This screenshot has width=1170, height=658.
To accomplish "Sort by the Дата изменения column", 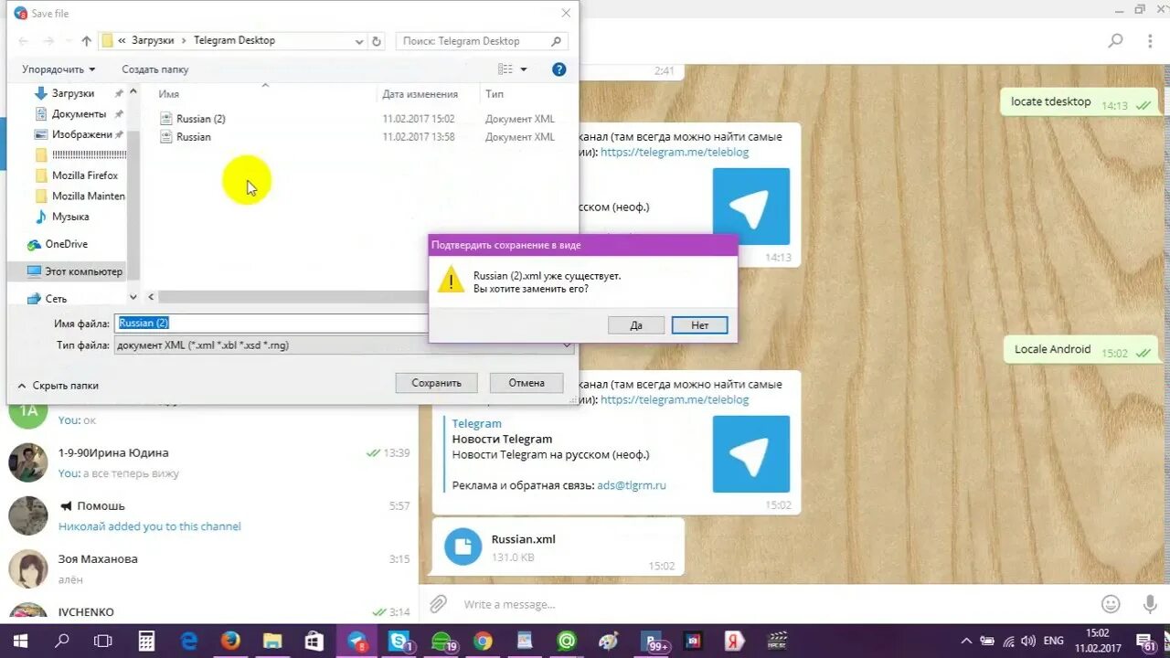I will click(420, 94).
